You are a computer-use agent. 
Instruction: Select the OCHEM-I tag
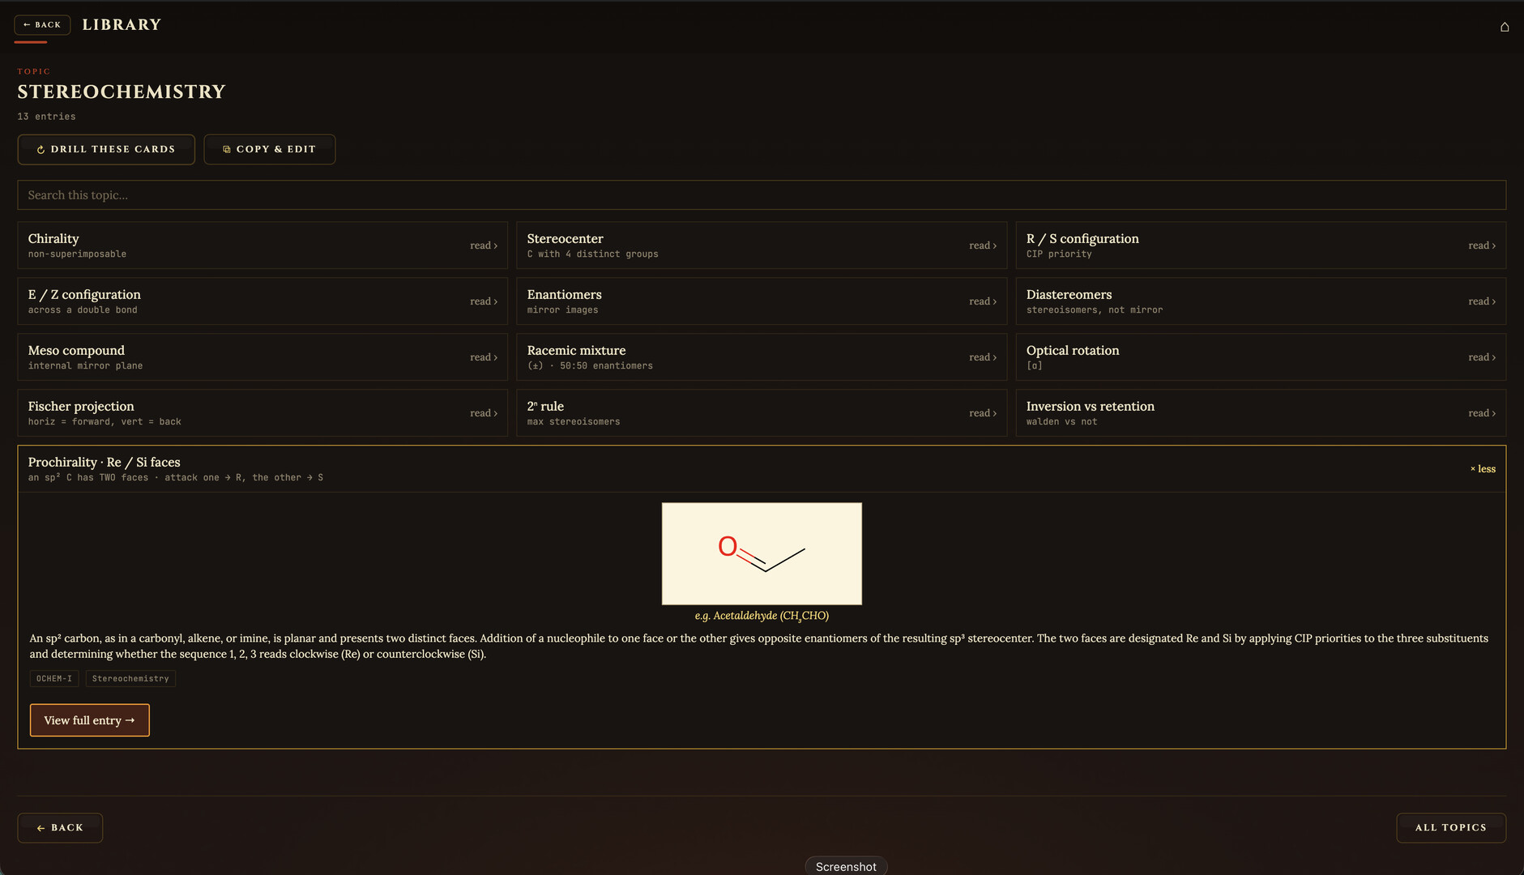tap(54, 679)
